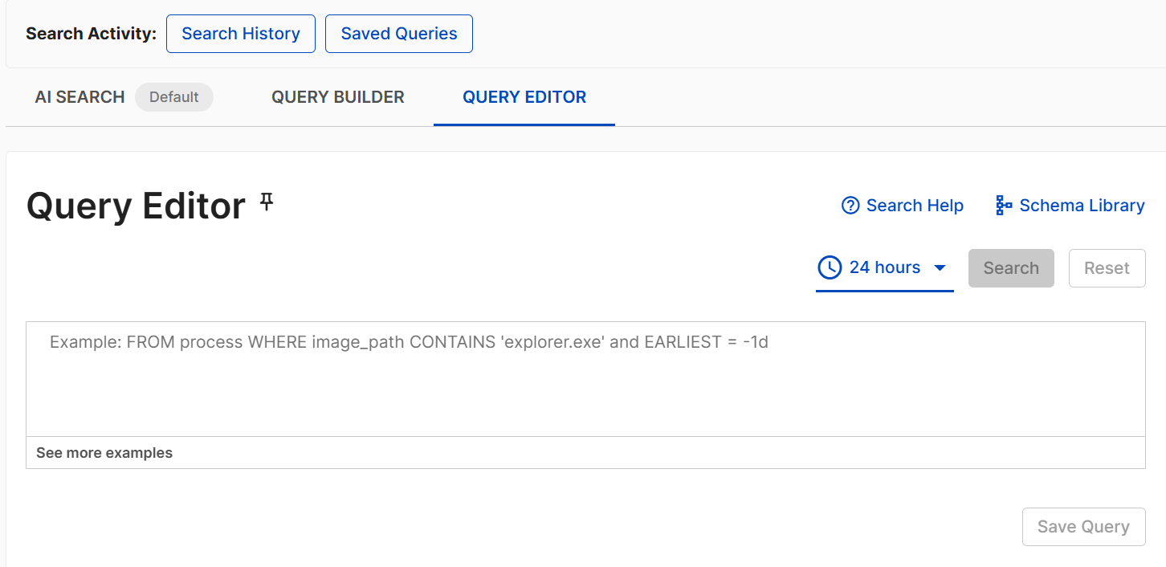This screenshot has width=1166, height=567.
Task: Open Search History
Action: coord(241,34)
